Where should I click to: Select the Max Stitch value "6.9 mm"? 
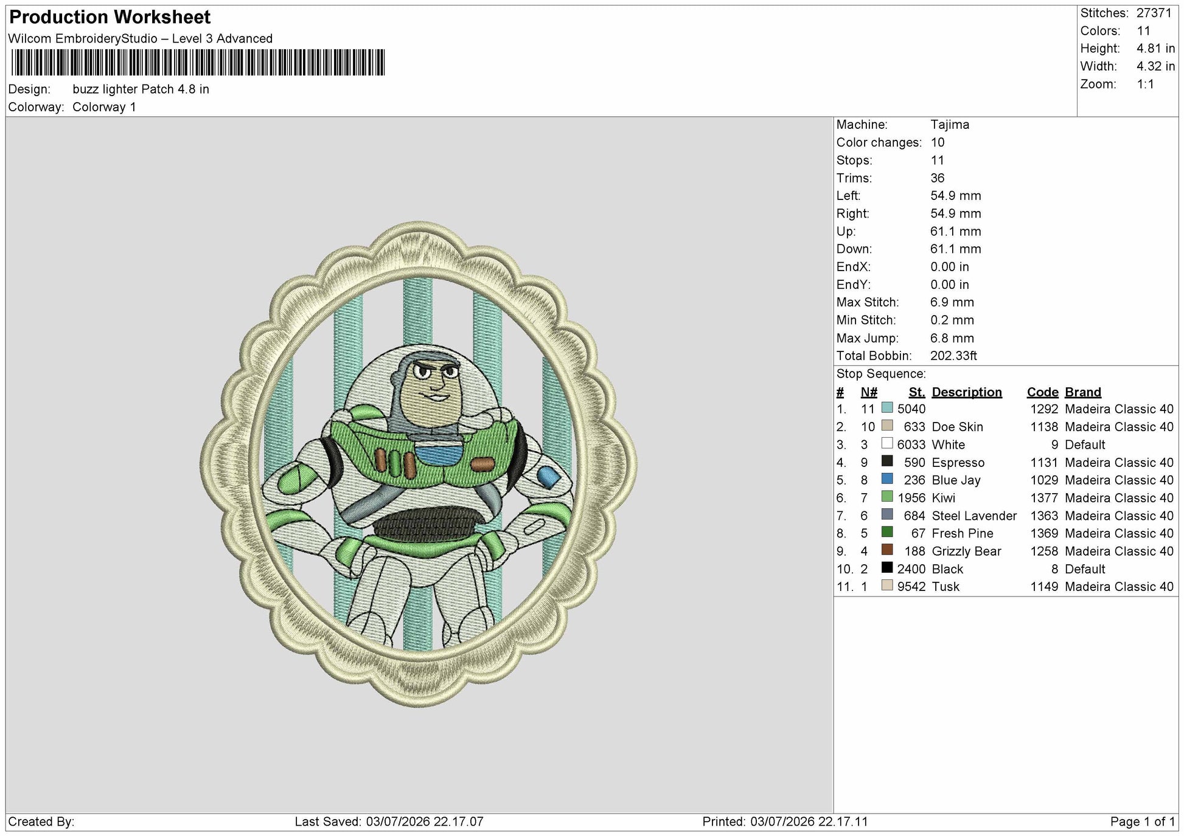952,302
